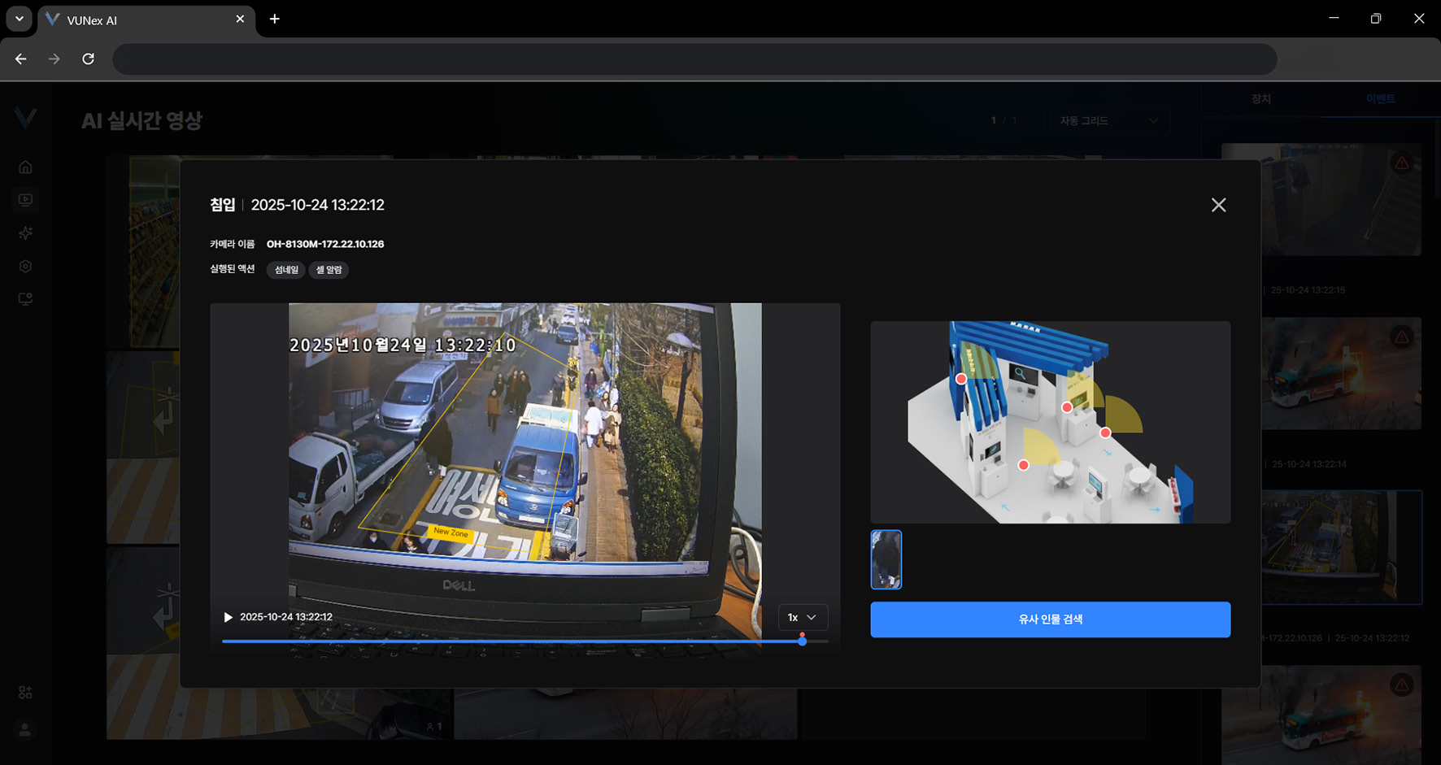Expand the 자동 그리드 layout dropdown

[x=1109, y=121]
